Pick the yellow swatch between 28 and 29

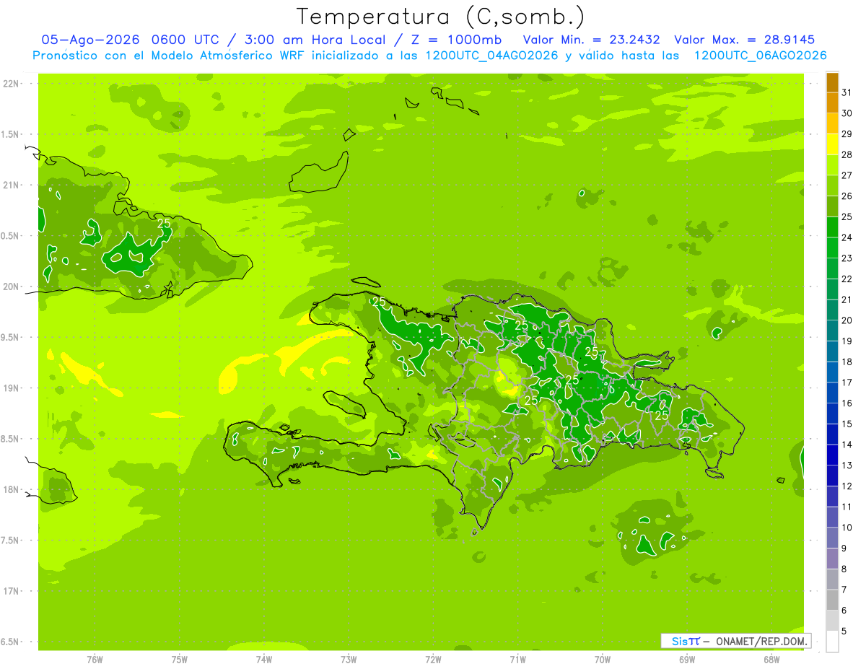coord(832,144)
